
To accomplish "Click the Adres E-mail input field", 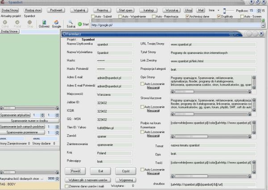I will 114,78.
